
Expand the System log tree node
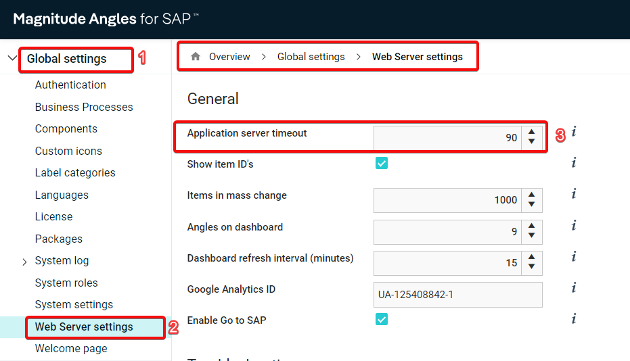(x=24, y=262)
